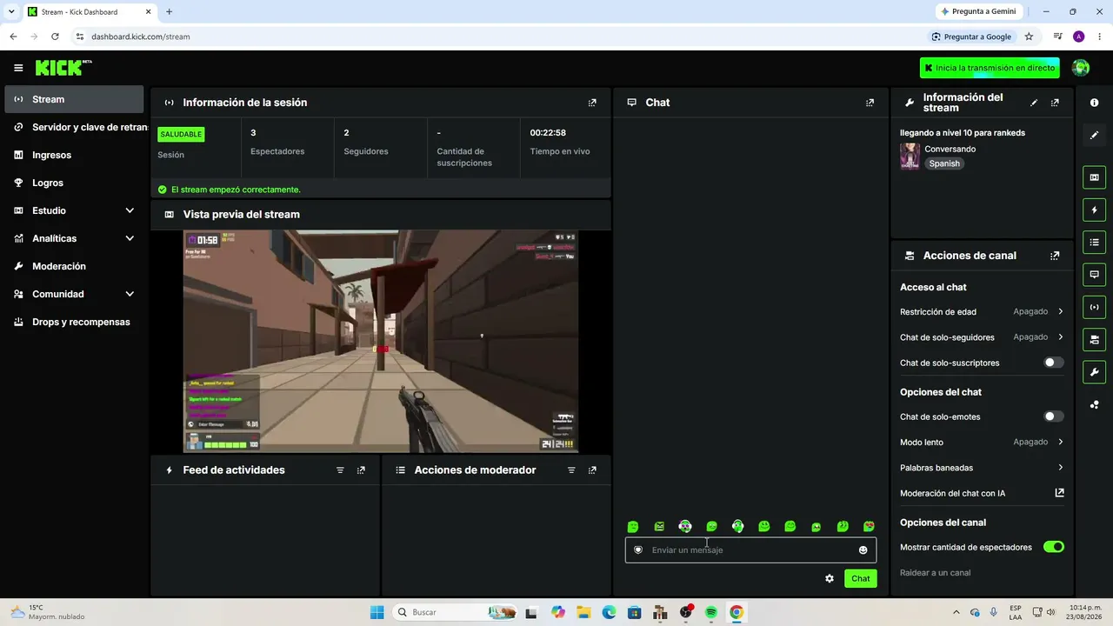Click the three-dots icon at the right rail bottom

coord(1094,404)
